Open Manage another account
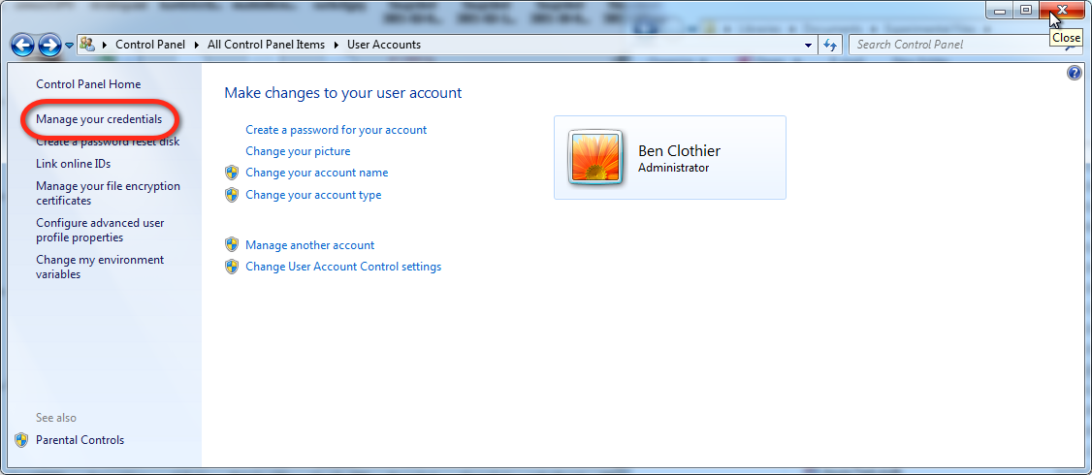1092x475 pixels. tap(310, 245)
